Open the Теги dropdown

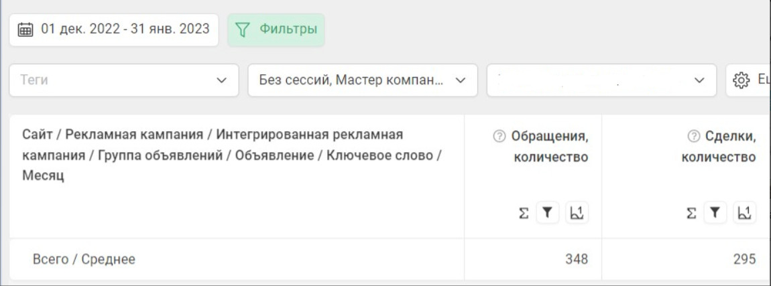click(123, 80)
